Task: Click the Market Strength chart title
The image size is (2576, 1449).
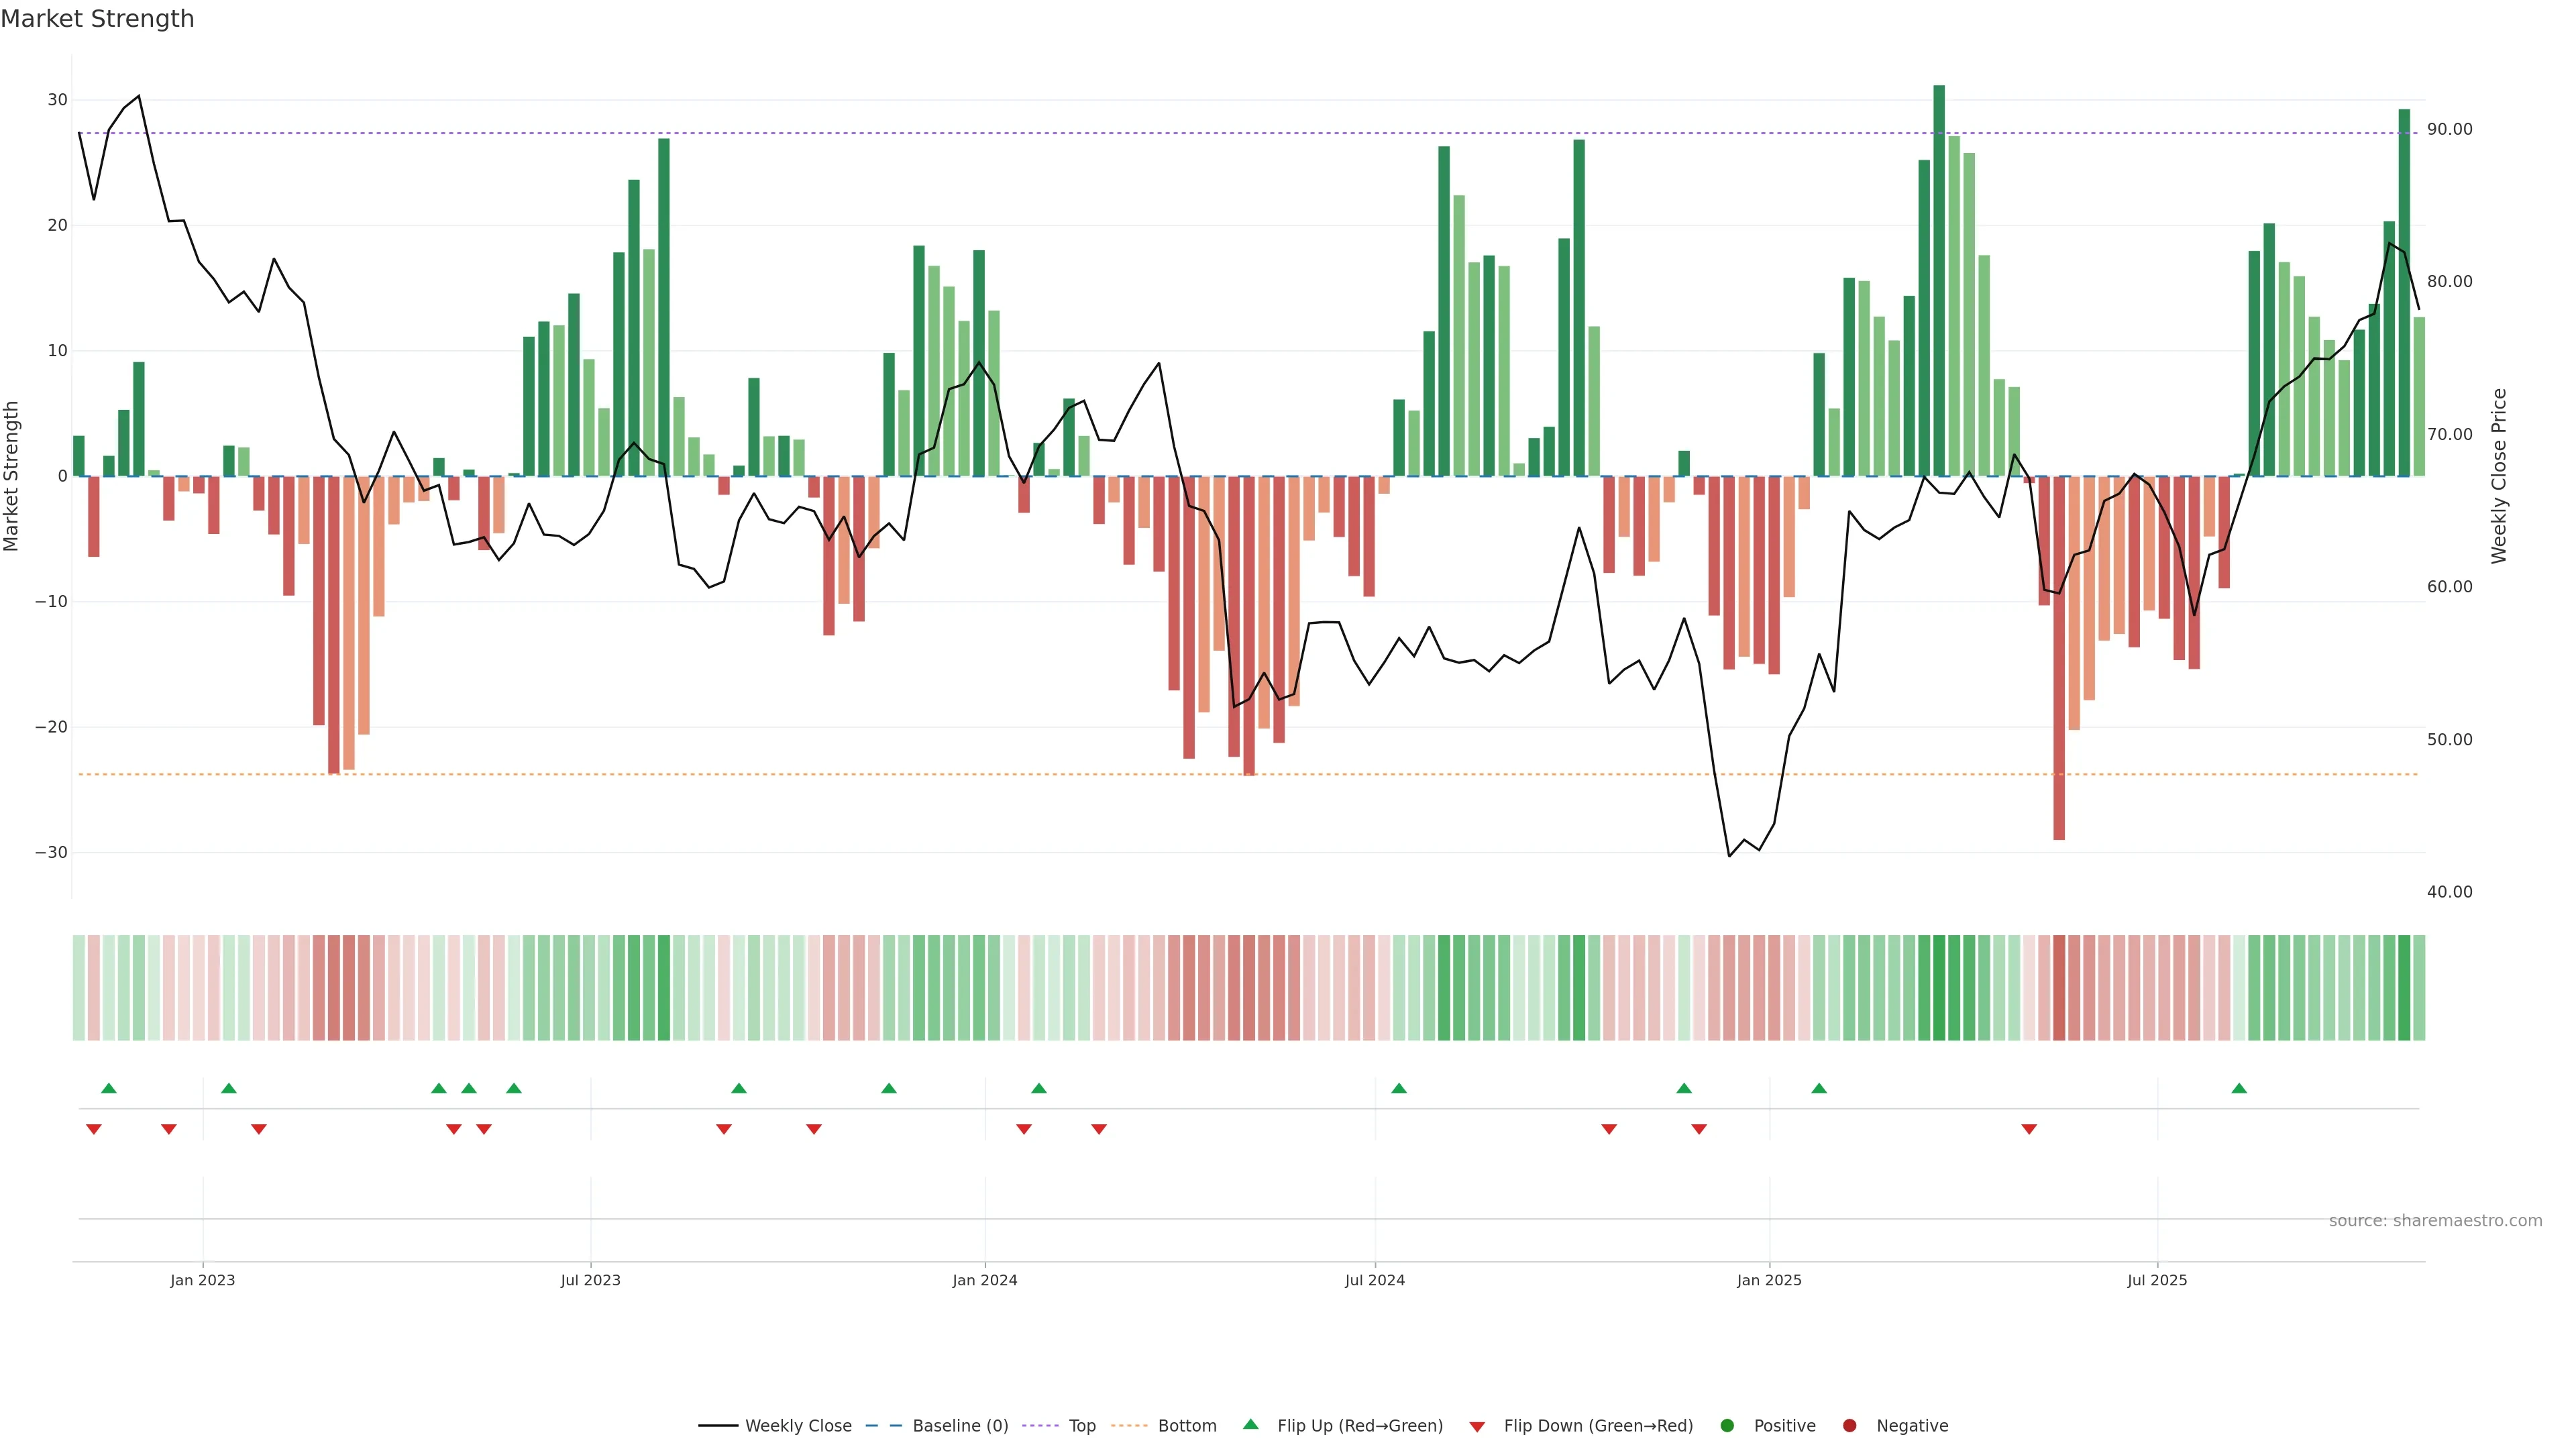Action: click(x=97, y=19)
